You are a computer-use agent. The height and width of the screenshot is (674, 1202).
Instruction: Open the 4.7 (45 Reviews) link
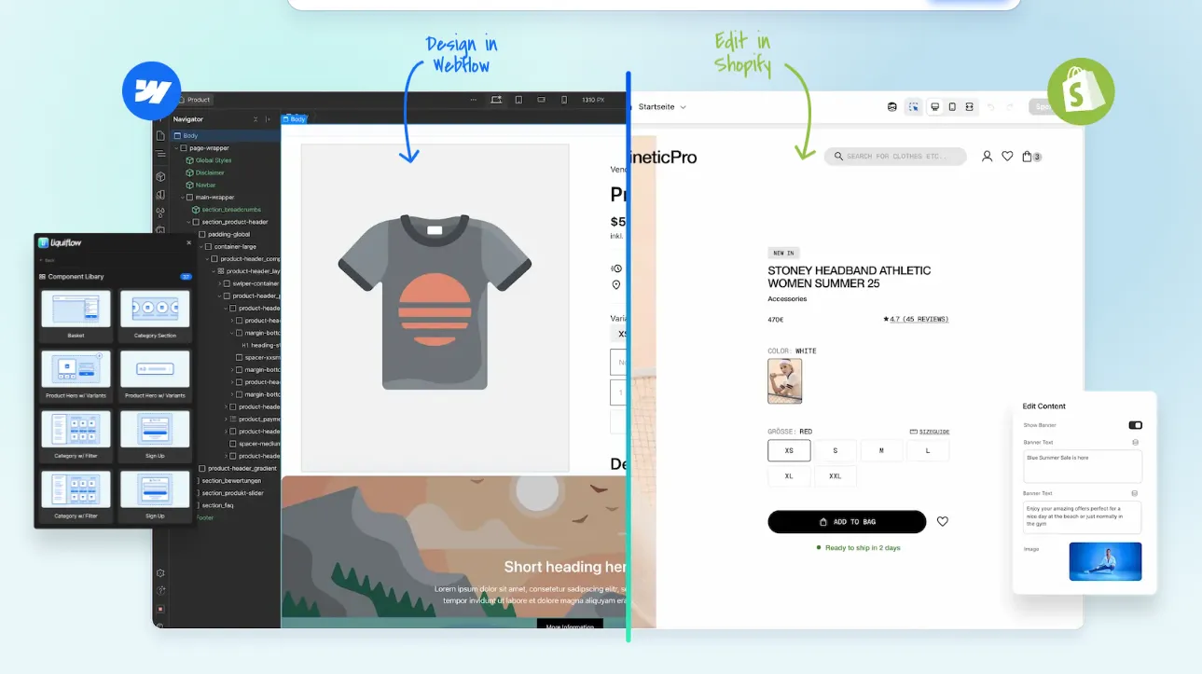pyautogui.click(x=918, y=320)
